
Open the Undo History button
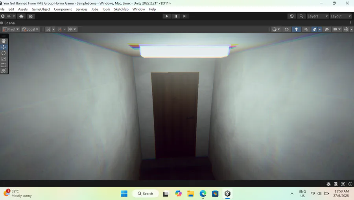pyautogui.click(x=292, y=16)
